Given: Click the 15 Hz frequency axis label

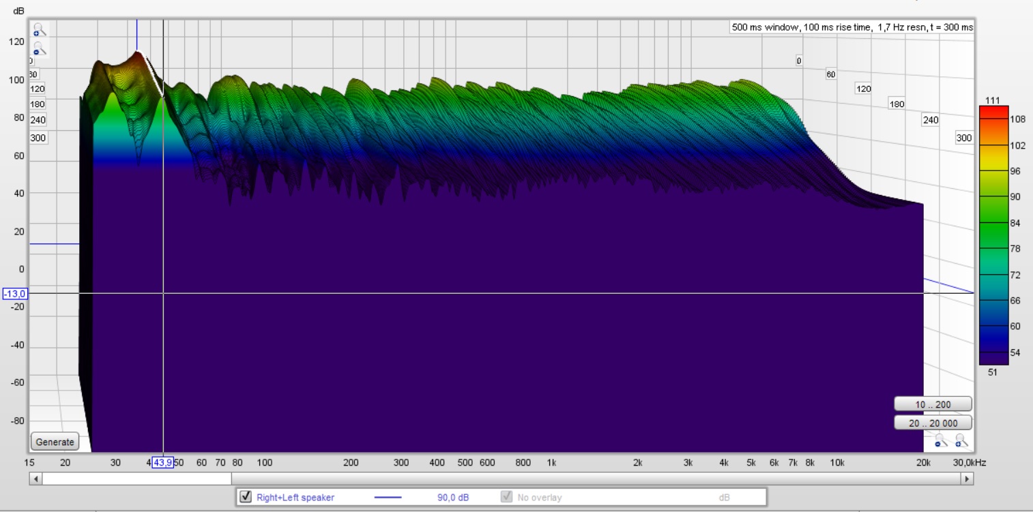Looking at the screenshot, I should [30, 462].
